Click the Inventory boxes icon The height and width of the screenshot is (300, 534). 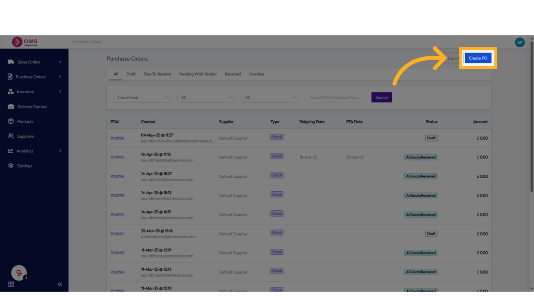coord(10,92)
